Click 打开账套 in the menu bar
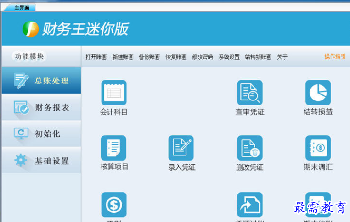The width and height of the screenshot is (350, 222). point(96,57)
